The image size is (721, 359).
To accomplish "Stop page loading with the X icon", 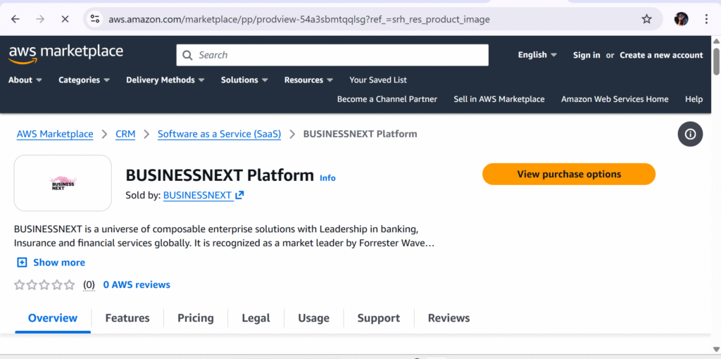I will point(65,19).
